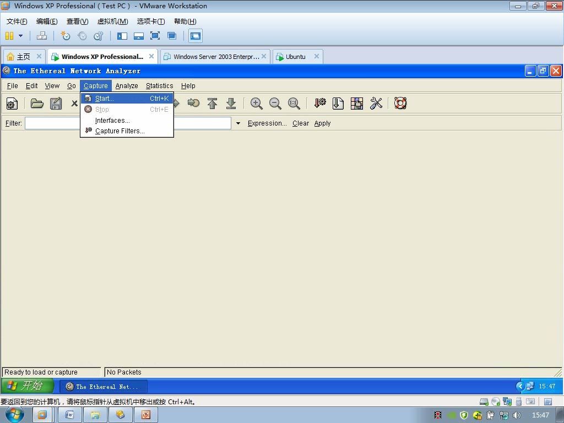Image resolution: width=564 pixels, height=423 pixels.
Task: Open help lifebuoy icon
Action: (x=400, y=103)
